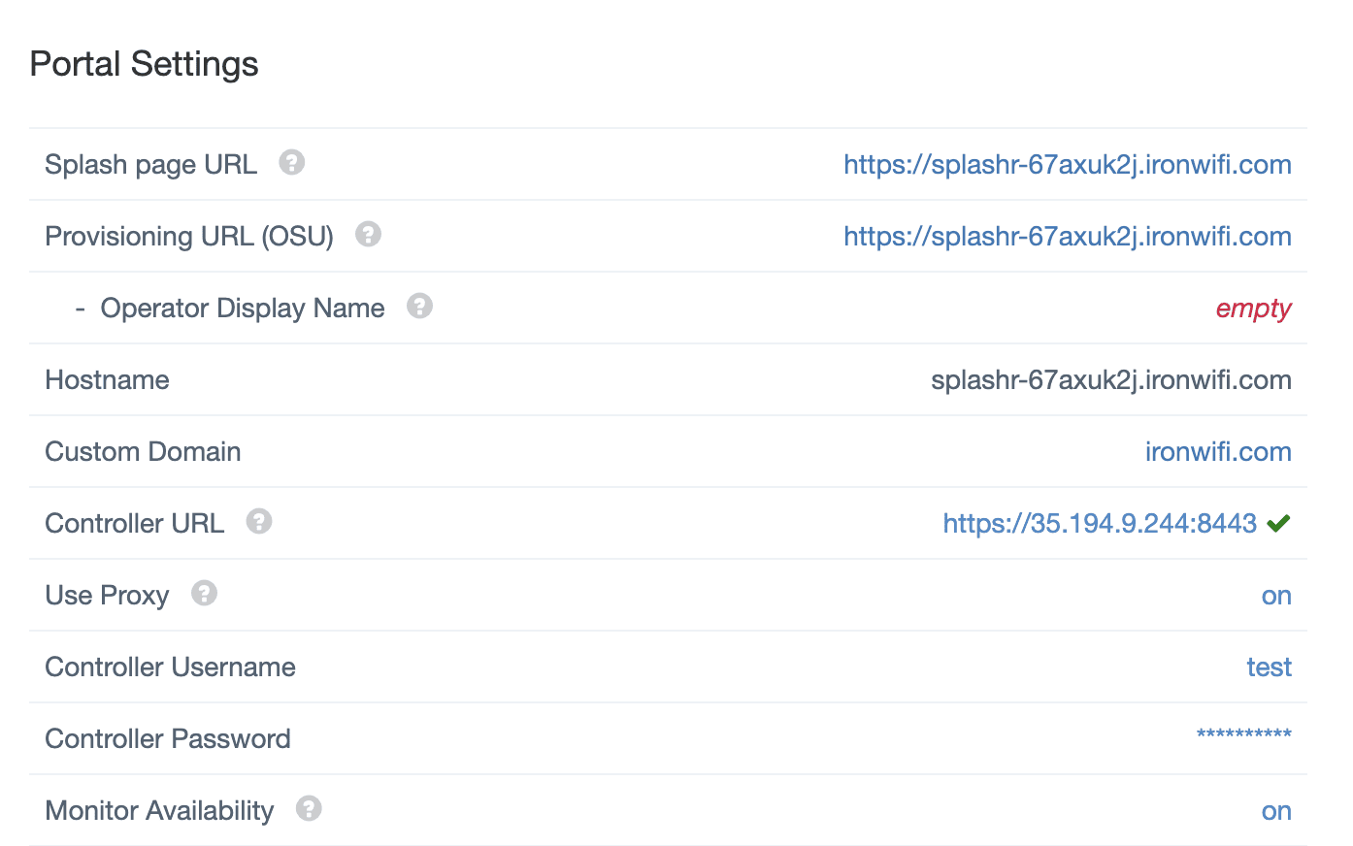
Task: Edit Custom Domain value ironwifi.com
Action: click(1218, 452)
